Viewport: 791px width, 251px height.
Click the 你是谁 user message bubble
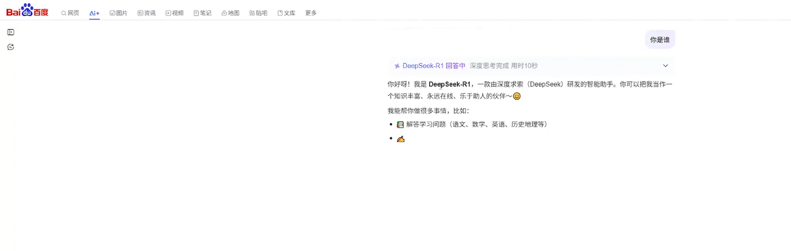tap(660, 40)
